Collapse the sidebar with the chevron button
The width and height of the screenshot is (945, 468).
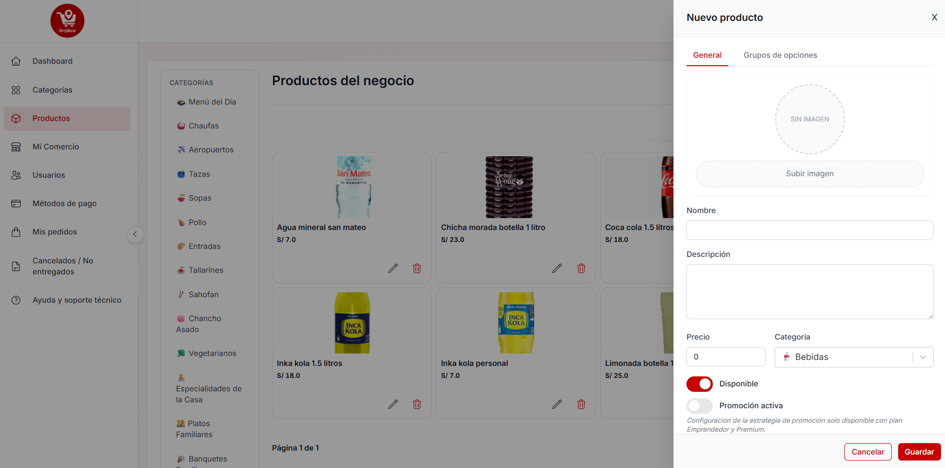135,234
